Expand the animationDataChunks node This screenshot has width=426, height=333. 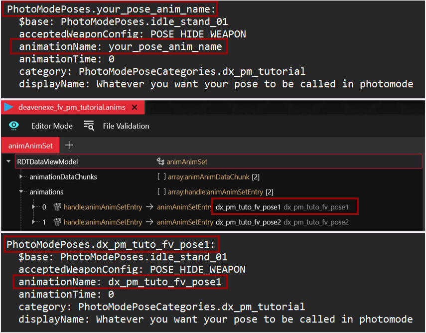point(21,176)
